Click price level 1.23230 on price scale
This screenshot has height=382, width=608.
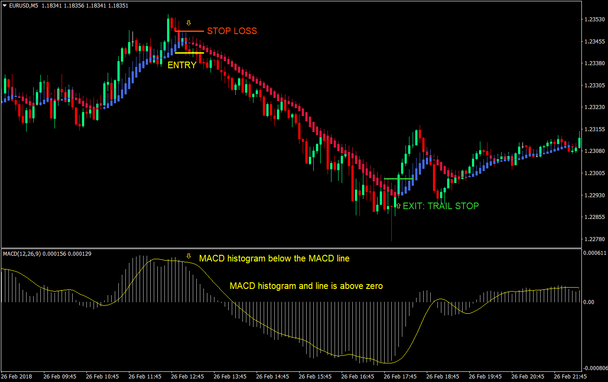click(x=594, y=107)
